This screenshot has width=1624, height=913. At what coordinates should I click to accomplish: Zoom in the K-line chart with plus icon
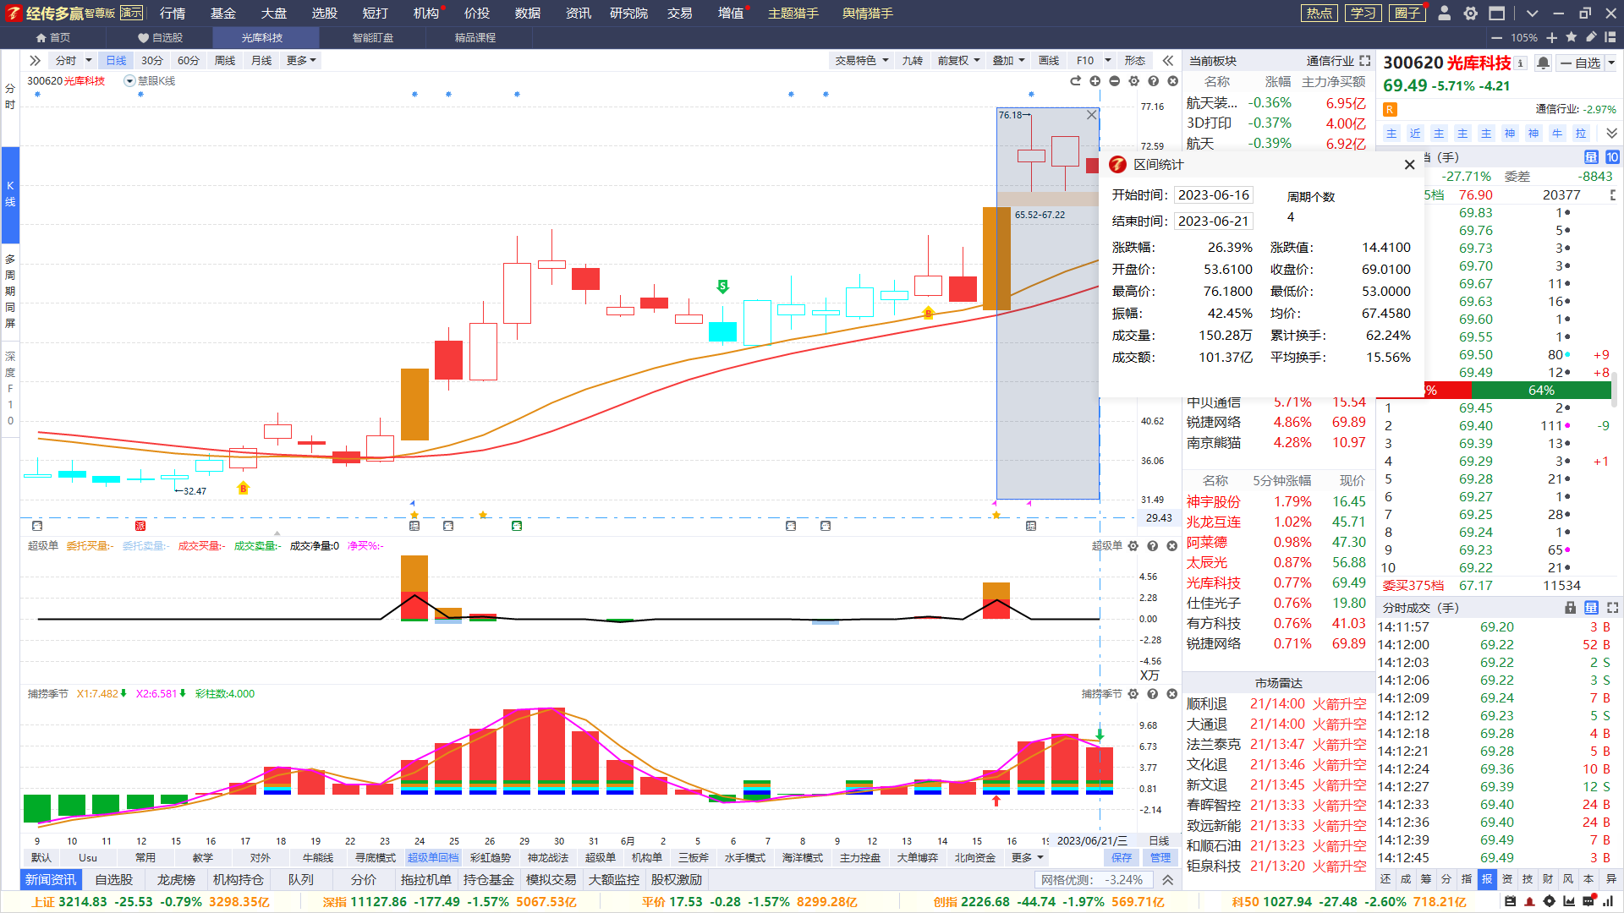(1095, 81)
